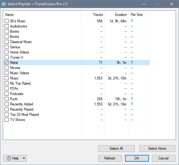Select the PDFs playlist name
The width and height of the screenshot is (179, 165).
(14, 89)
